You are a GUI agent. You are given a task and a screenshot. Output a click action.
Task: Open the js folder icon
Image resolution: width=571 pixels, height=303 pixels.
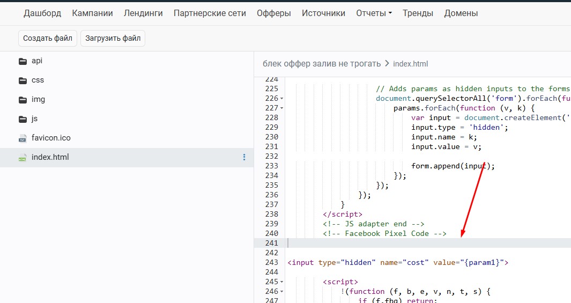23,119
